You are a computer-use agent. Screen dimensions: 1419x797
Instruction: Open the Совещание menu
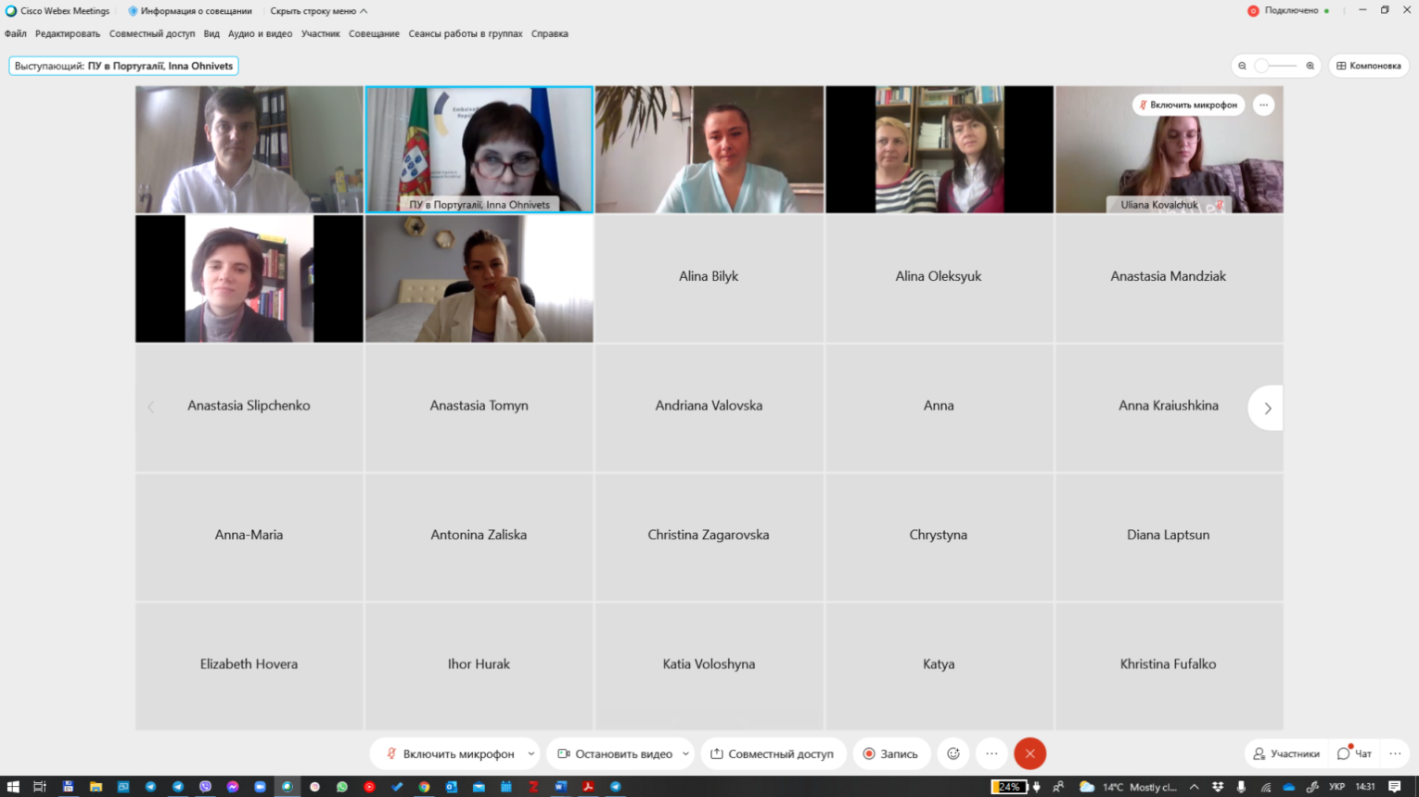[x=374, y=33]
